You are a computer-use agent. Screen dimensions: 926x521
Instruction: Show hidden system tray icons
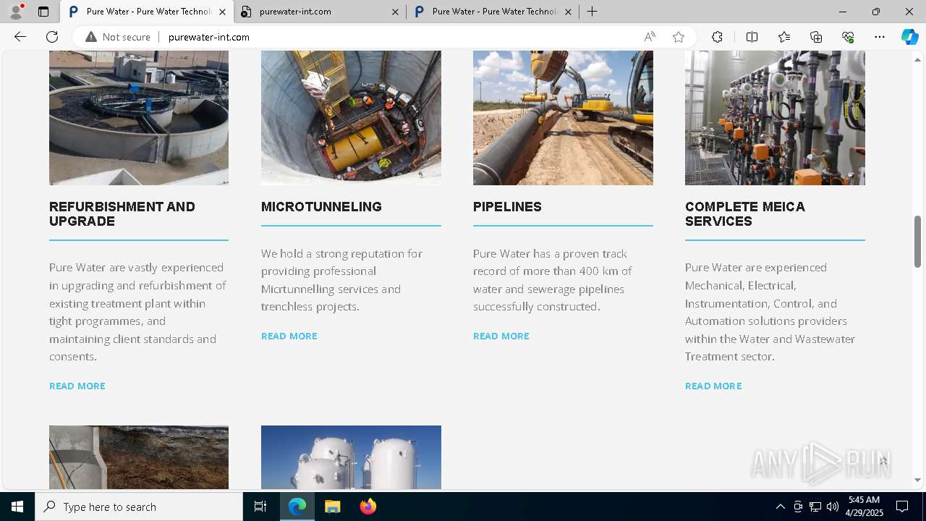(780, 507)
